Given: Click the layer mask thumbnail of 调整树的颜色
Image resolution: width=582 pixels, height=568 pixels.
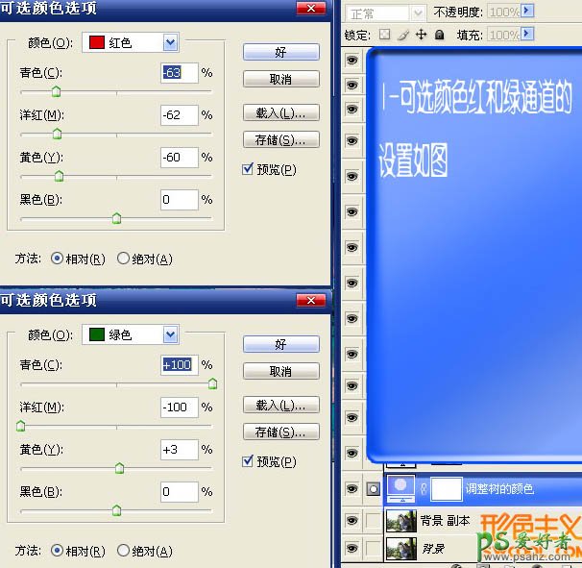Looking at the screenshot, I should 446,488.
